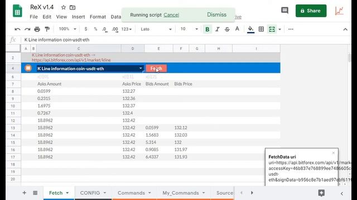Select column C header
Viewport: 357px width, 200px height.
pos(79,48)
